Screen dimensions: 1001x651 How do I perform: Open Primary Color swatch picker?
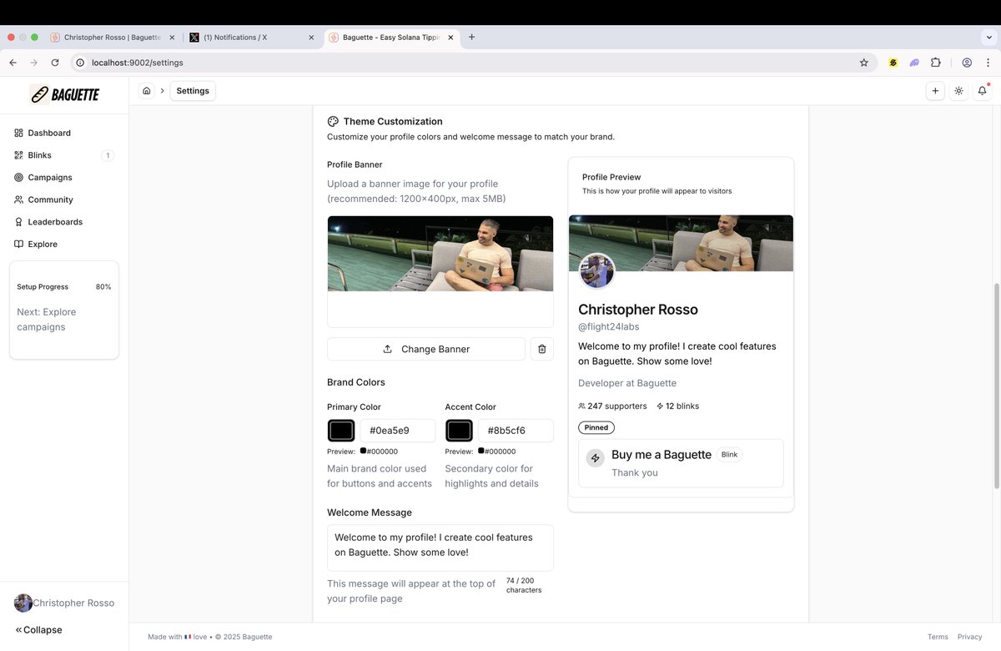click(341, 431)
